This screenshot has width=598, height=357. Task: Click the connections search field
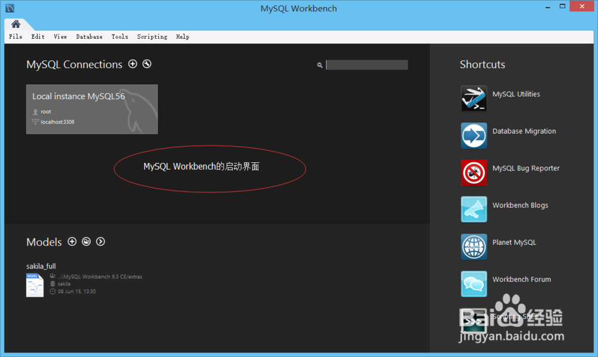point(367,64)
